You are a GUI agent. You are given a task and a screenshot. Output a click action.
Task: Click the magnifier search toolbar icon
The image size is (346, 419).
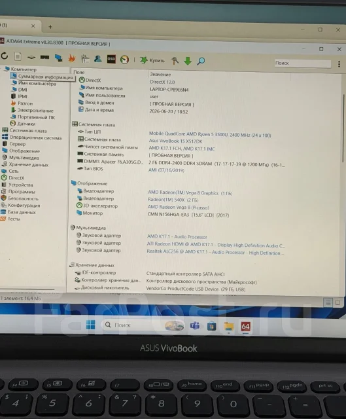(x=201, y=61)
